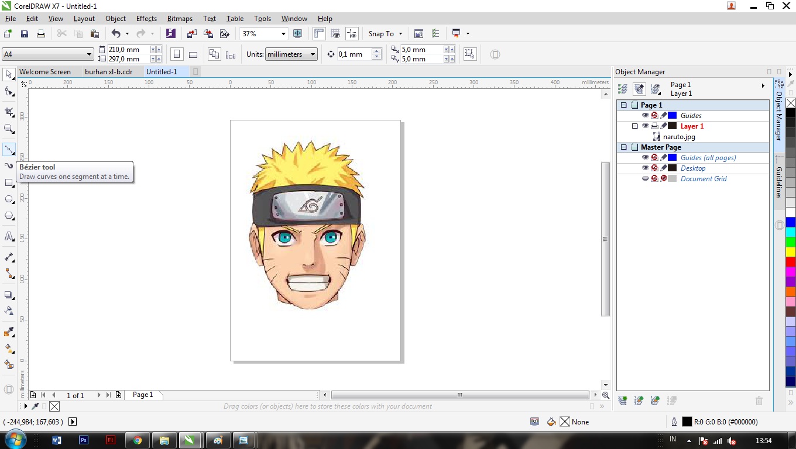Collapse the Layer 1 tree node
796x449 pixels.
pos(634,126)
